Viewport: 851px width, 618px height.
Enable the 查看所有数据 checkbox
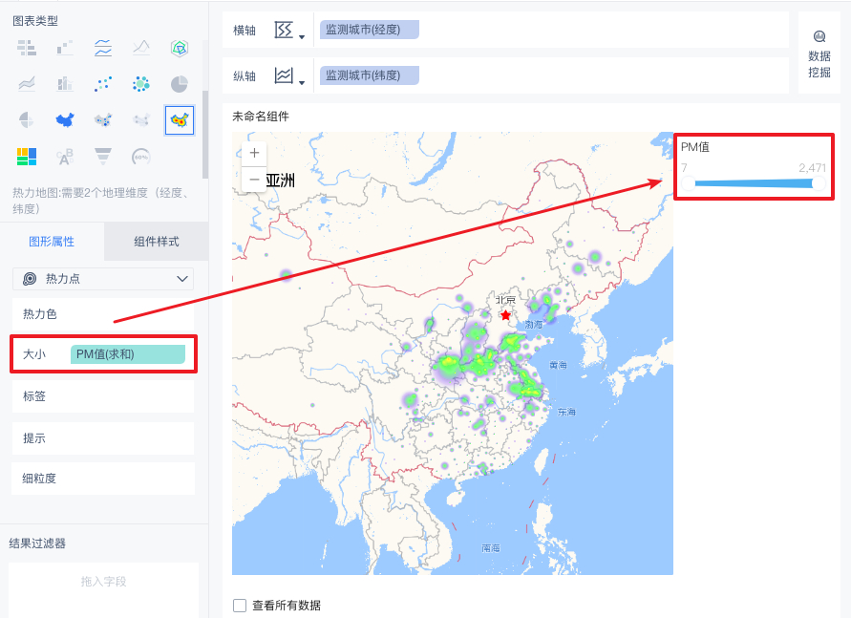click(240, 605)
